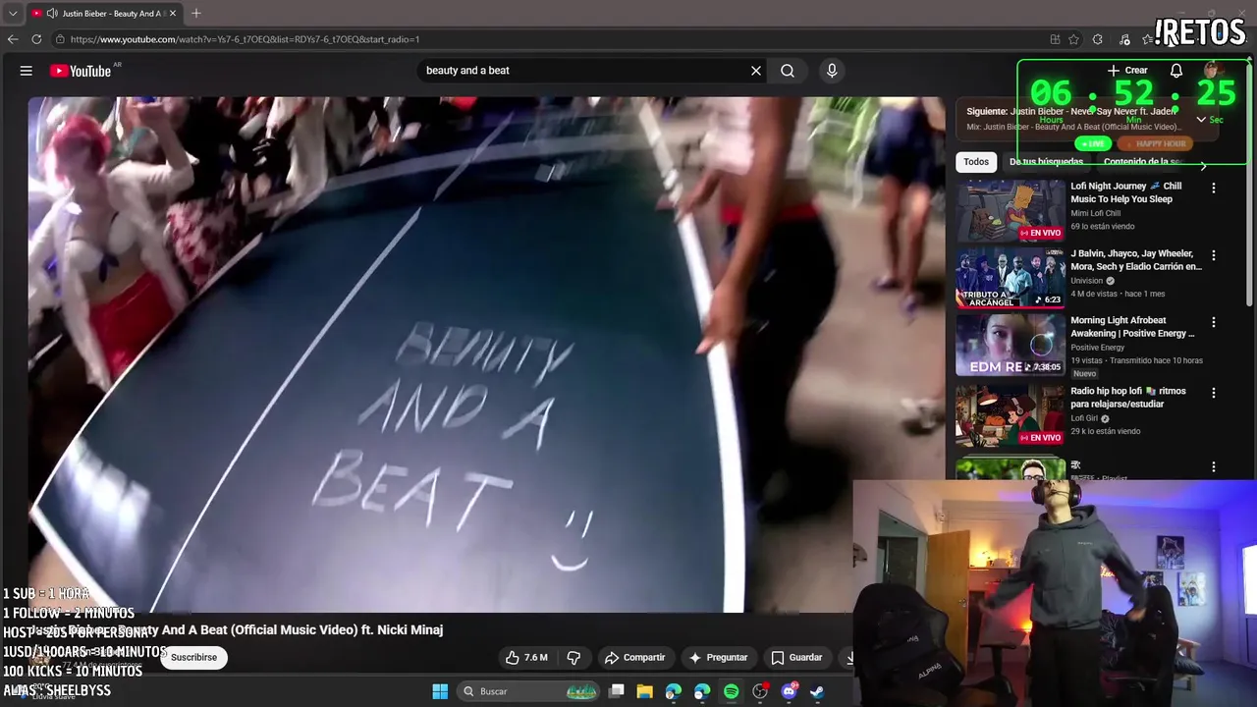Open a new browser tab with plus
The height and width of the screenshot is (707, 1257).
coord(195,14)
